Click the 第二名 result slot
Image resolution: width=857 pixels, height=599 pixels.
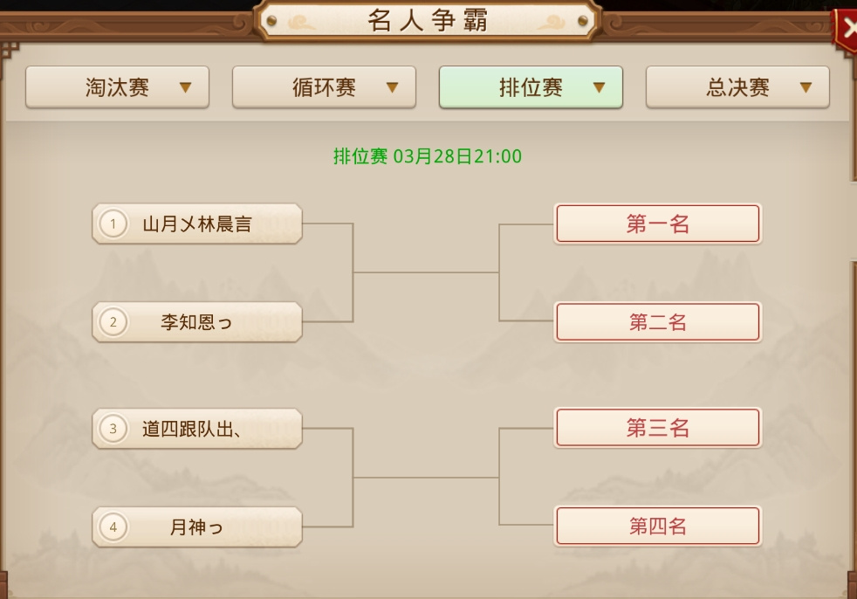658,323
